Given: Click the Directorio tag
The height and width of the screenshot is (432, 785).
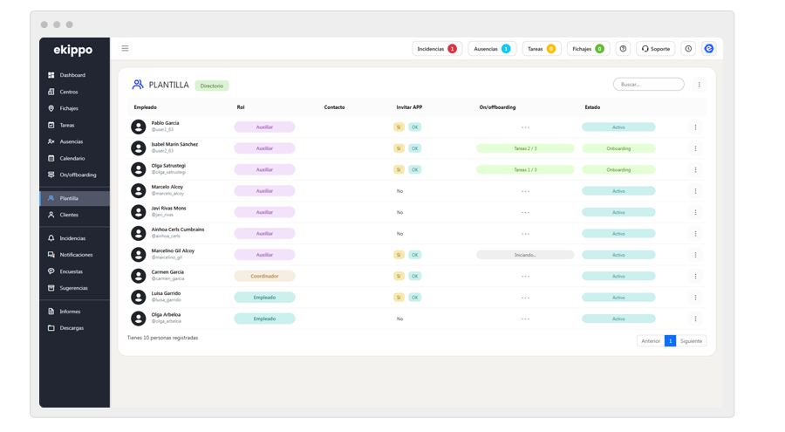Looking at the screenshot, I should pyautogui.click(x=212, y=86).
